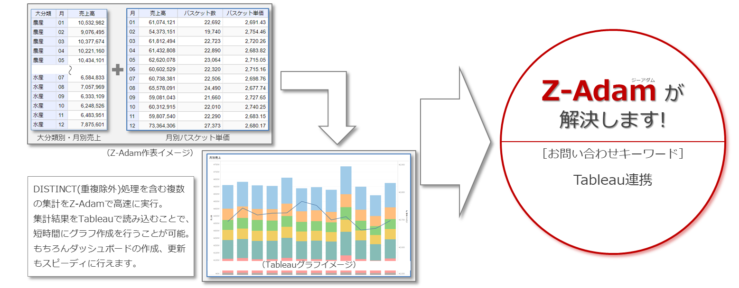Click the sales figure 10,377,674
This screenshot has height=288, width=739.
tap(92, 41)
